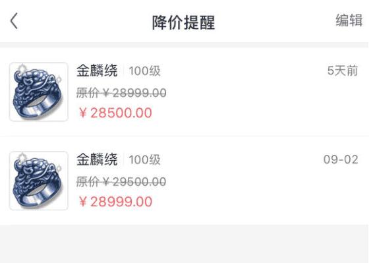375x263 pixels.
Task: Tap the second 金麟绕 ring thumbnail
Action: 39,181
